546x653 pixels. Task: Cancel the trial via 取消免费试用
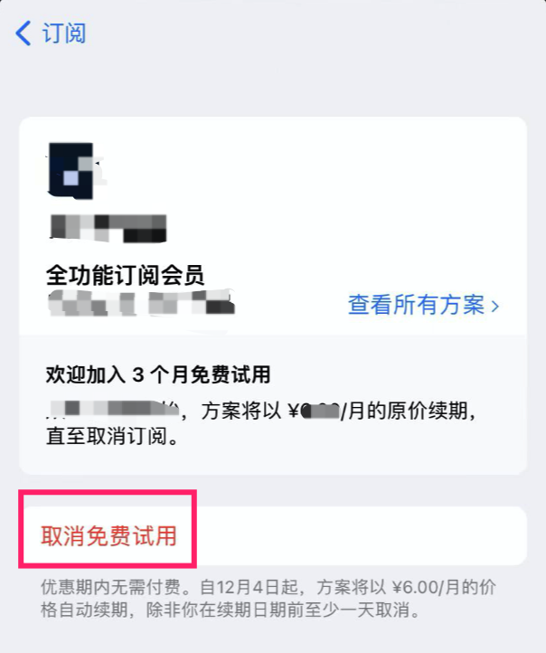[x=109, y=535]
